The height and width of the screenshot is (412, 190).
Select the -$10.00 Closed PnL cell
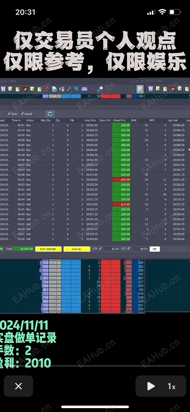(121, 204)
